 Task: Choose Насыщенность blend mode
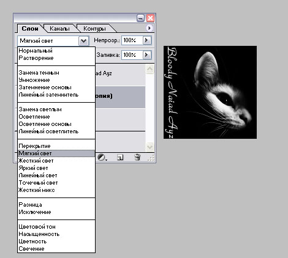point(56,234)
